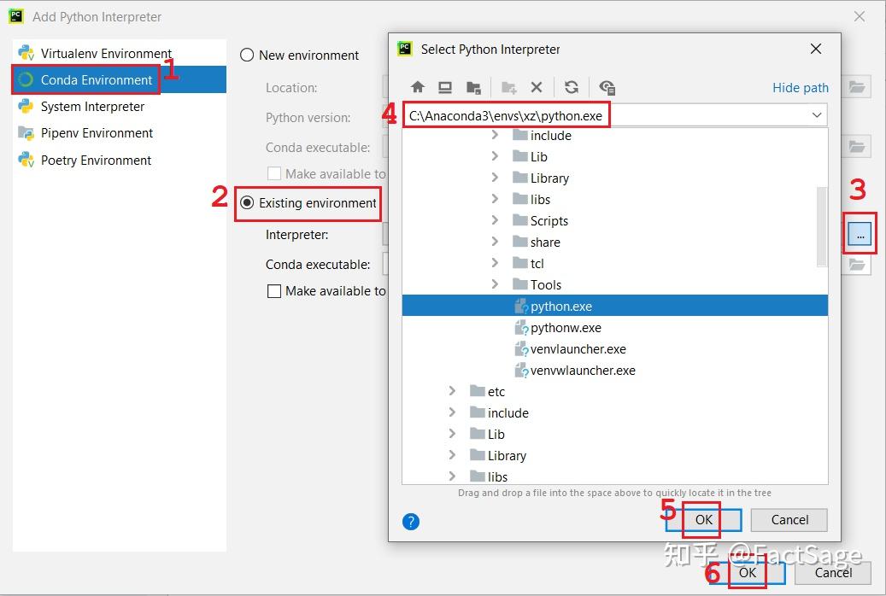Click the venvlauncher.exe file icon
Screen dimensions: 886x596
521,349
